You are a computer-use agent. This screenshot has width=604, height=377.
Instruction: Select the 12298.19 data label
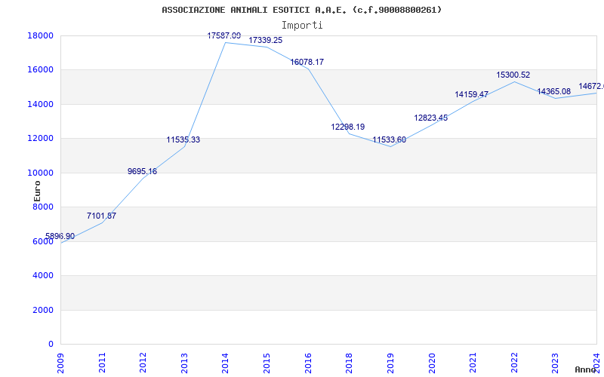pyautogui.click(x=348, y=127)
